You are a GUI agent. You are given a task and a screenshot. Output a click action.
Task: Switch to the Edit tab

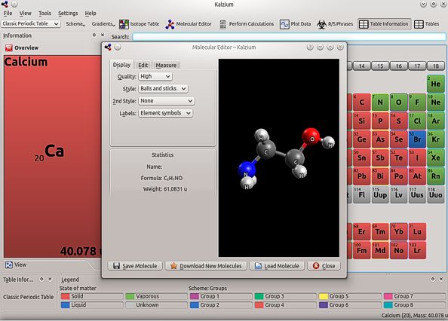[x=143, y=66]
